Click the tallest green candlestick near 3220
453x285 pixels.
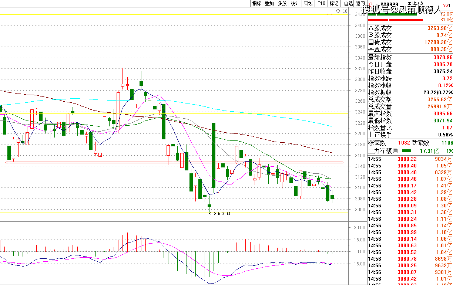(x=214, y=156)
